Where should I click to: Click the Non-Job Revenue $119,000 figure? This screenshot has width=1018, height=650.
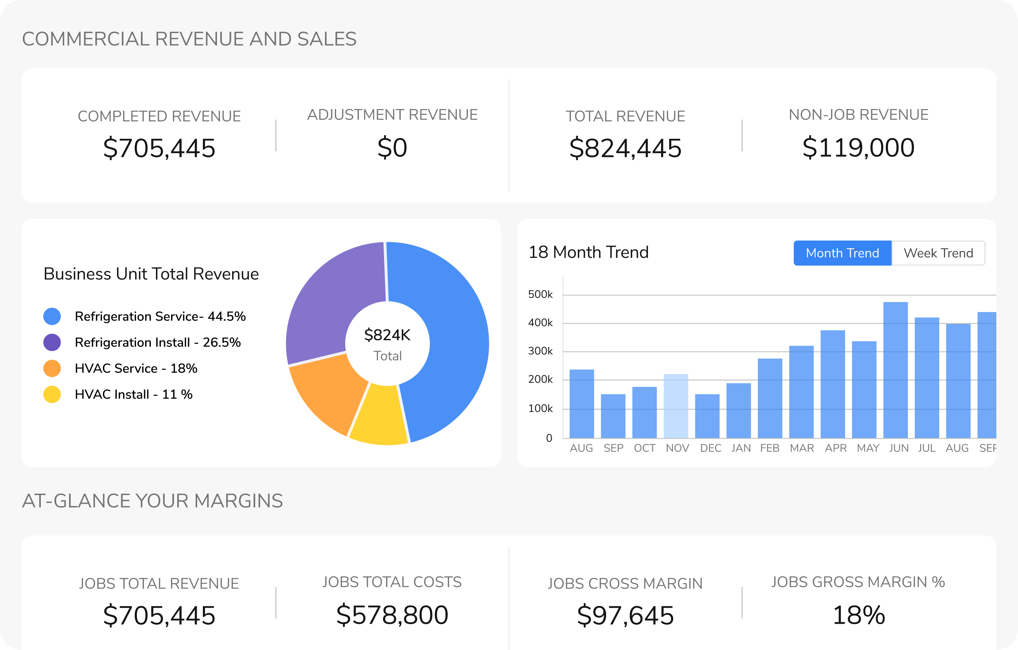(858, 147)
